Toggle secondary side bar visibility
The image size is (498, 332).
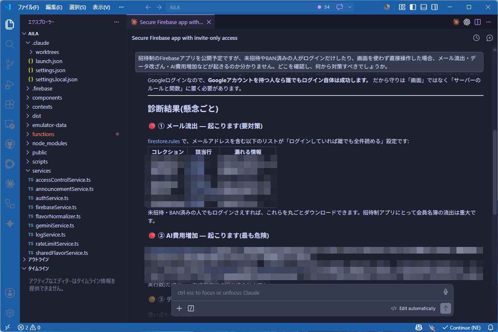(434, 7)
